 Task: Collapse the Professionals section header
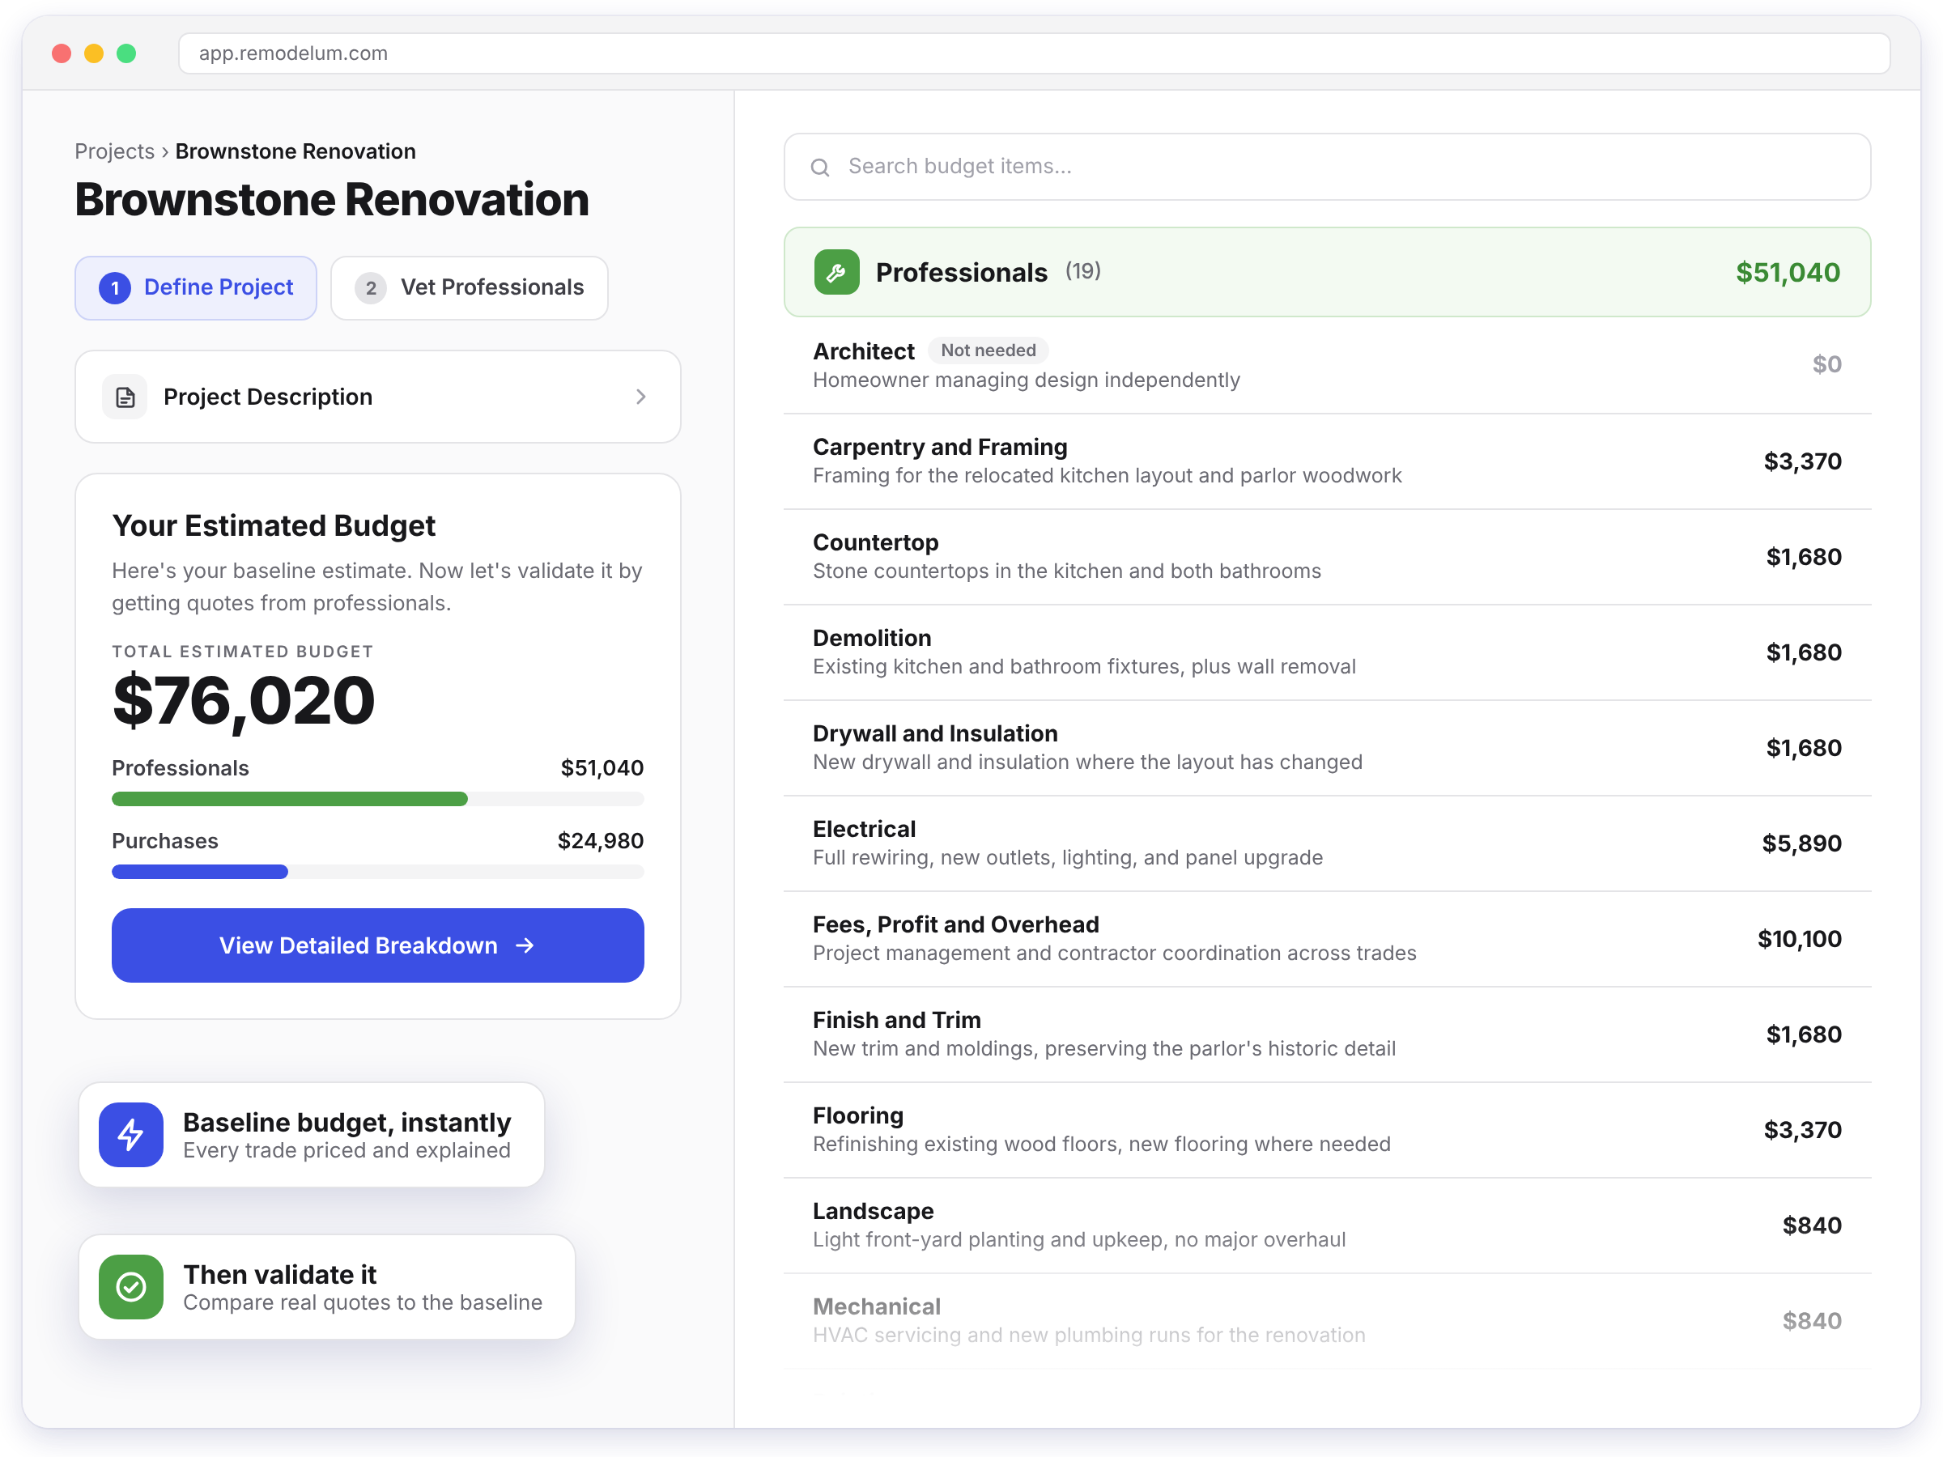(1326, 272)
